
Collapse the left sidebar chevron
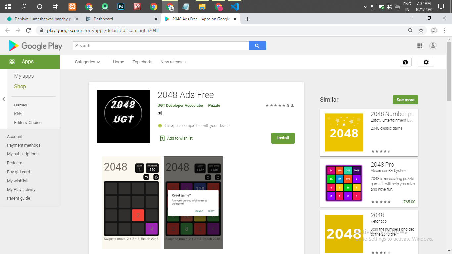pyautogui.click(x=4, y=99)
